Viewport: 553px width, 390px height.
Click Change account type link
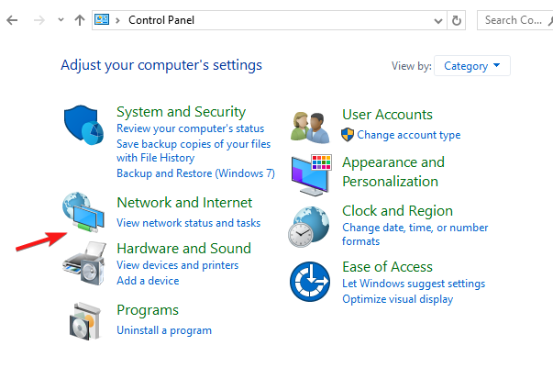408,135
